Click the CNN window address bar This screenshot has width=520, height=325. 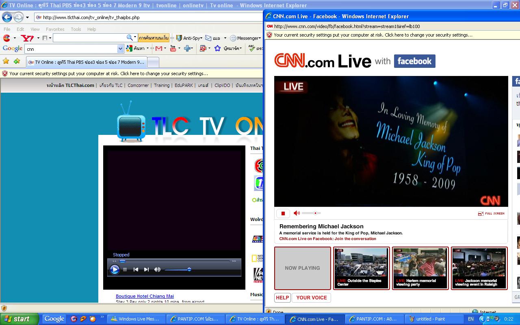[x=392, y=26]
